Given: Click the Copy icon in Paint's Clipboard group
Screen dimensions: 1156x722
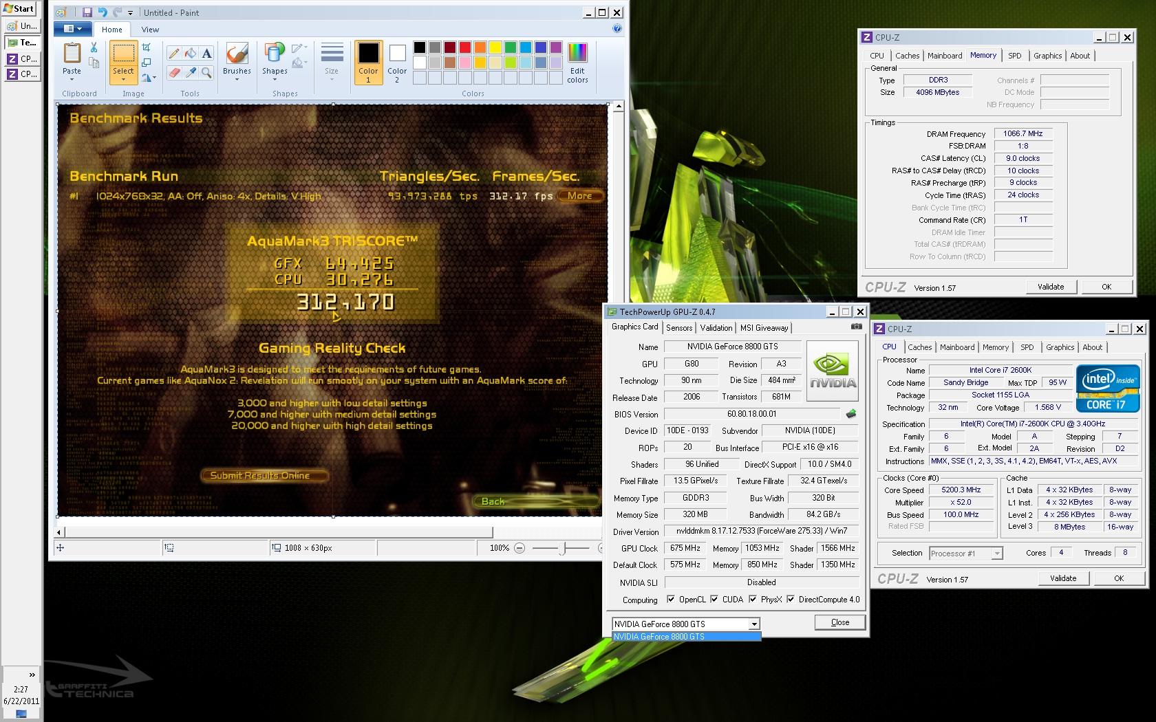Looking at the screenshot, I should 94,63.
